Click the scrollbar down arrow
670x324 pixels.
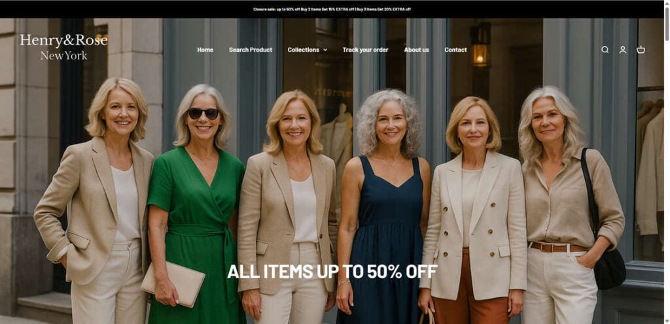[667, 321]
